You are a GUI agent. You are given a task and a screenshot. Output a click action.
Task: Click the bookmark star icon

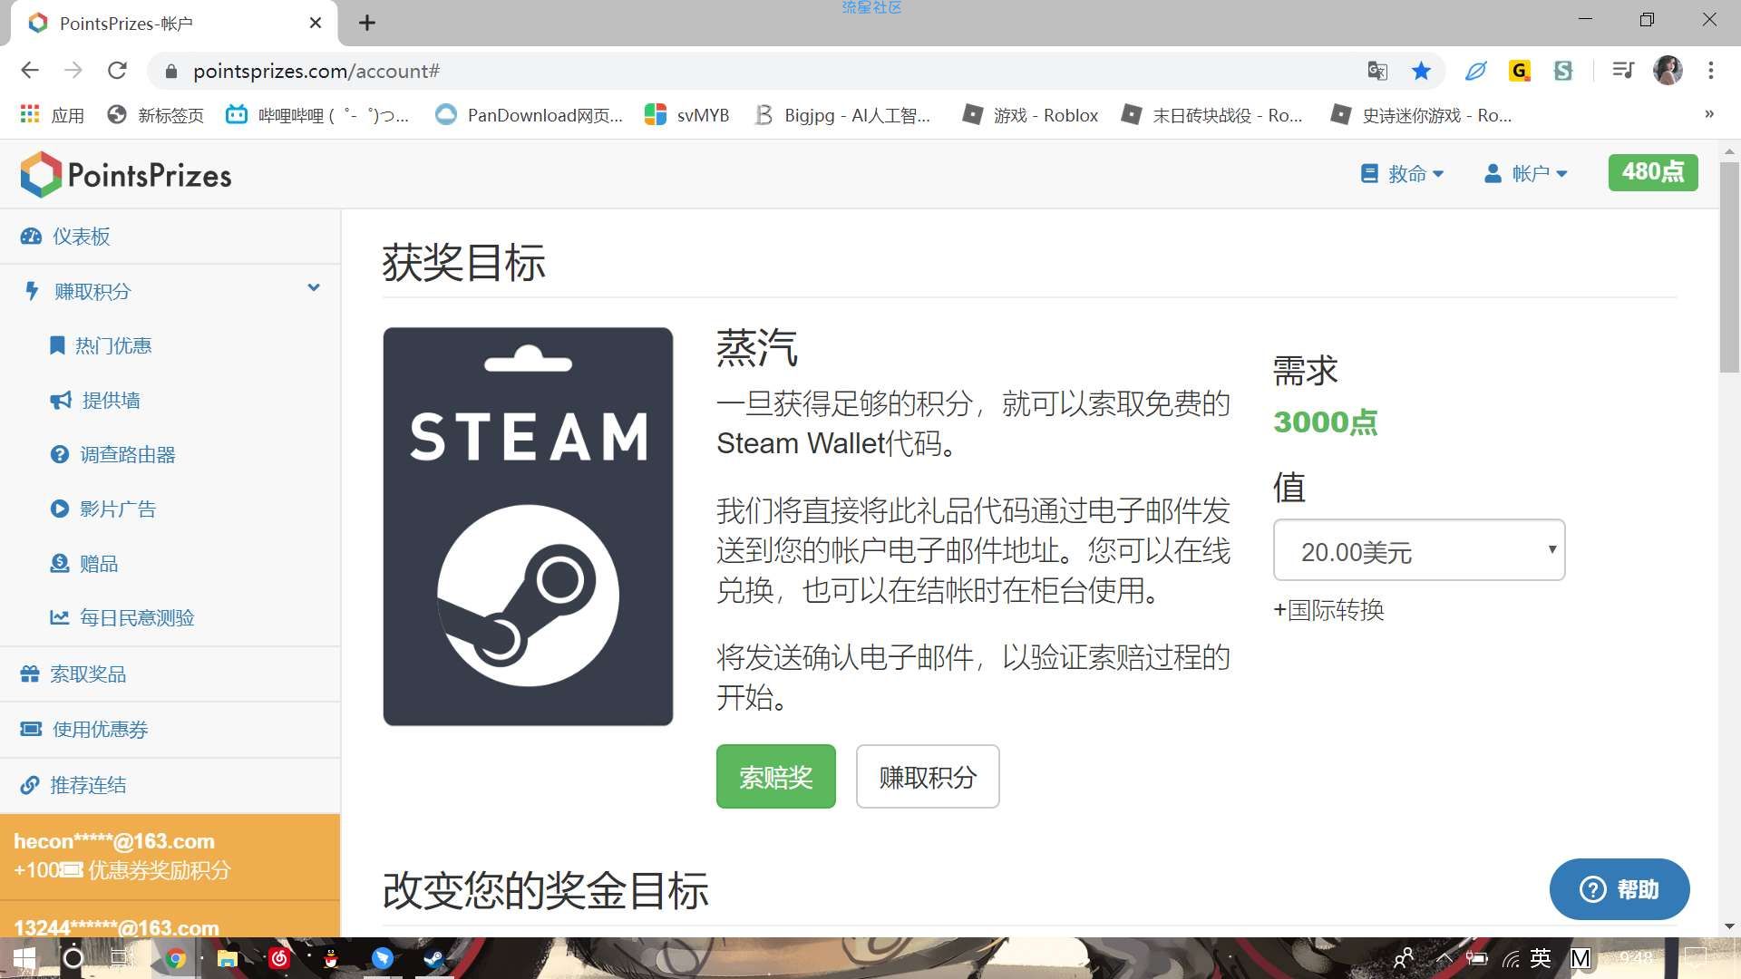tap(1421, 71)
